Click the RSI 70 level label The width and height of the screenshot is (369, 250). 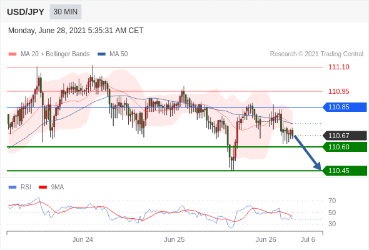[x=332, y=201]
